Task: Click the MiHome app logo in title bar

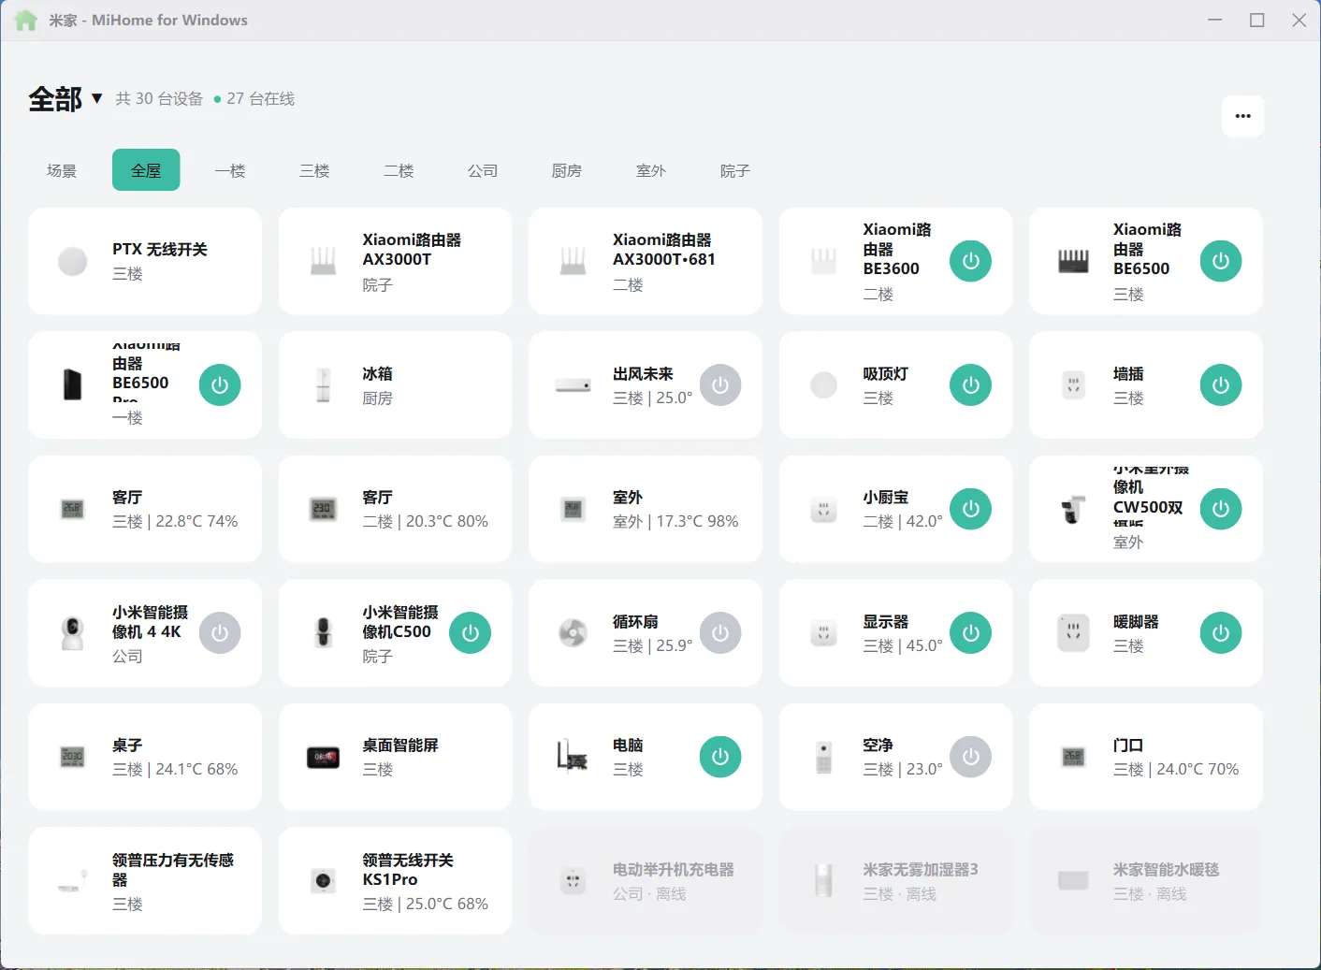Action: point(26,20)
